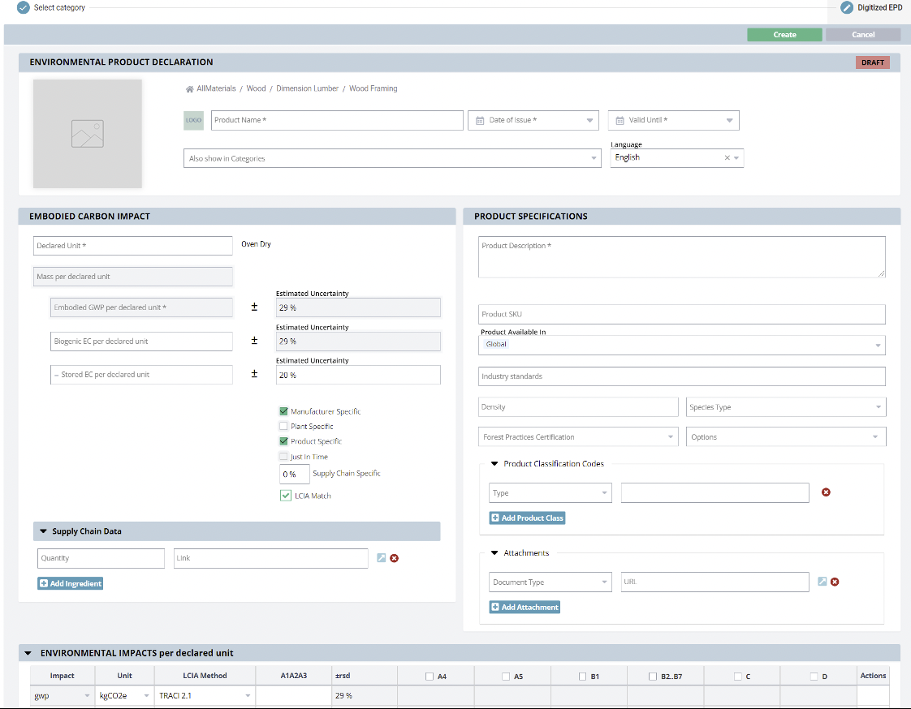This screenshot has width=911, height=709.
Task: Remove the attachment row
Action: click(835, 582)
